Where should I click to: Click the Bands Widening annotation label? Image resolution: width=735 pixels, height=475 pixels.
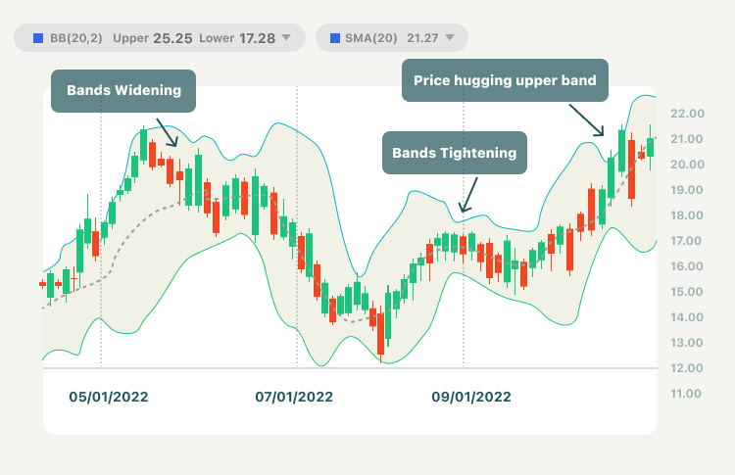point(124,90)
